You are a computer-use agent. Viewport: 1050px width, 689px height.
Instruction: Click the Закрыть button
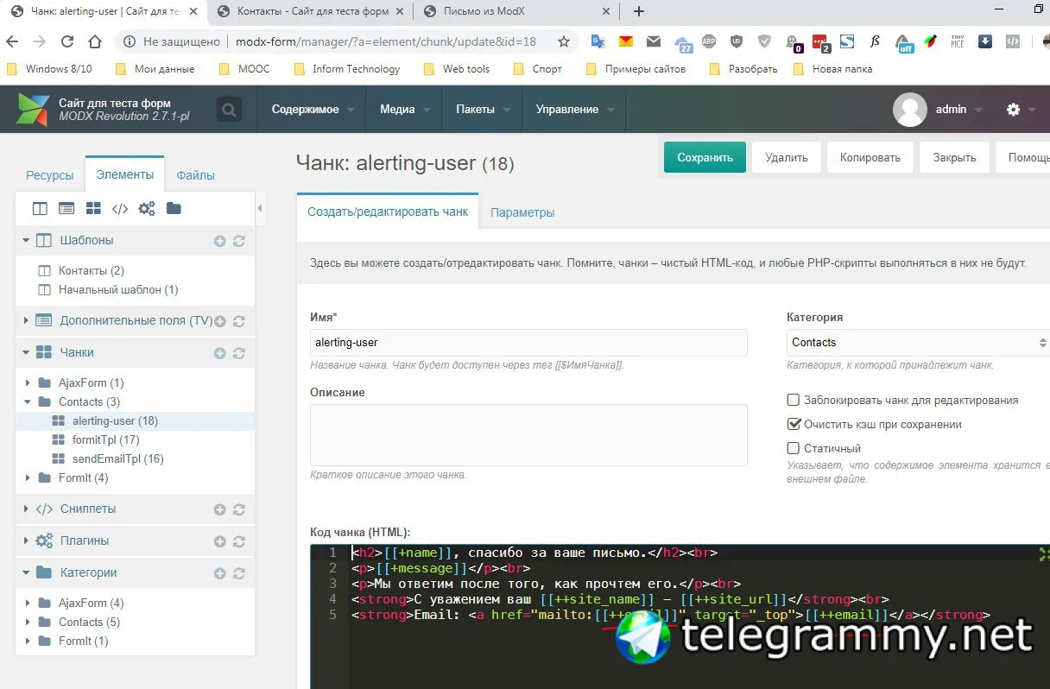(954, 157)
